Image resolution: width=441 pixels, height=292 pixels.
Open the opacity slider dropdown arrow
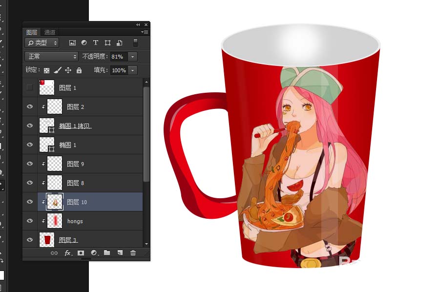click(132, 57)
